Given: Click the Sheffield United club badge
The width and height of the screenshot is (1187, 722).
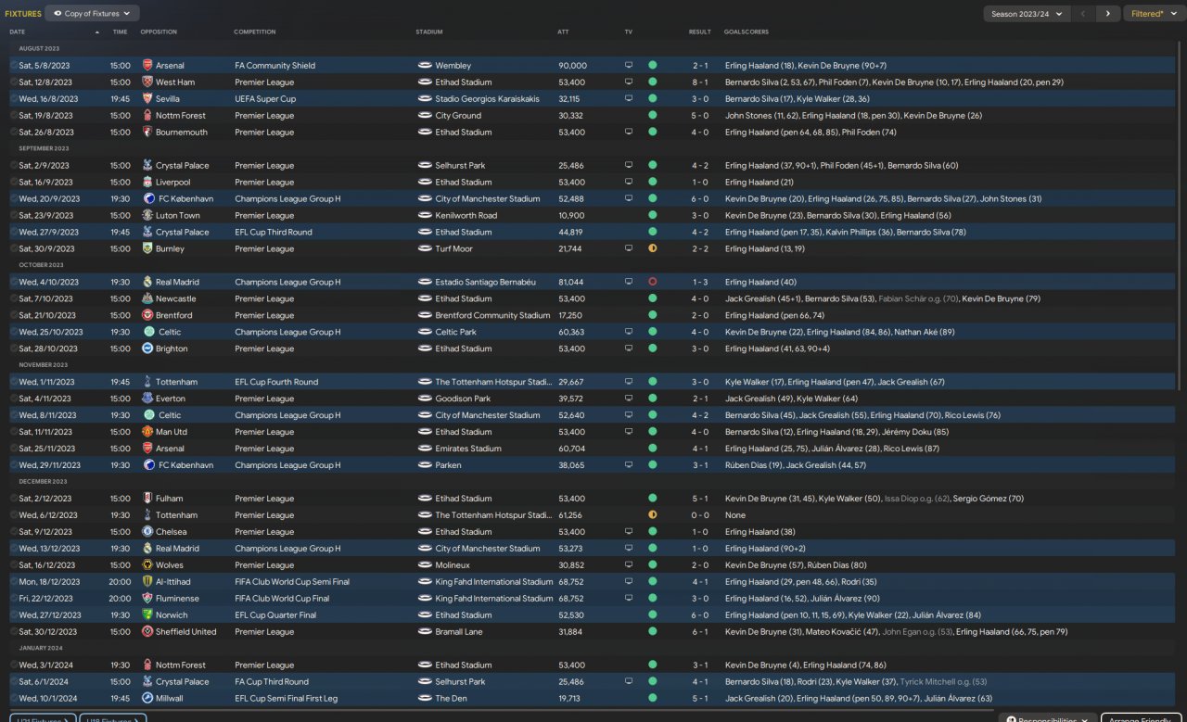Looking at the screenshot, I should pos(147,632).
